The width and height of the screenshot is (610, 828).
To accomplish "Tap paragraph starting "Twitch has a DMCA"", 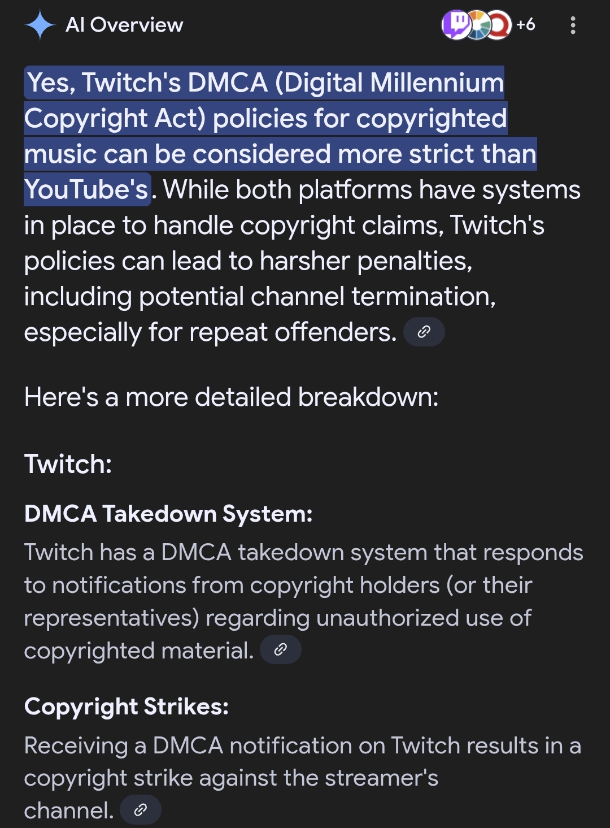I will [x=303, y=601].
